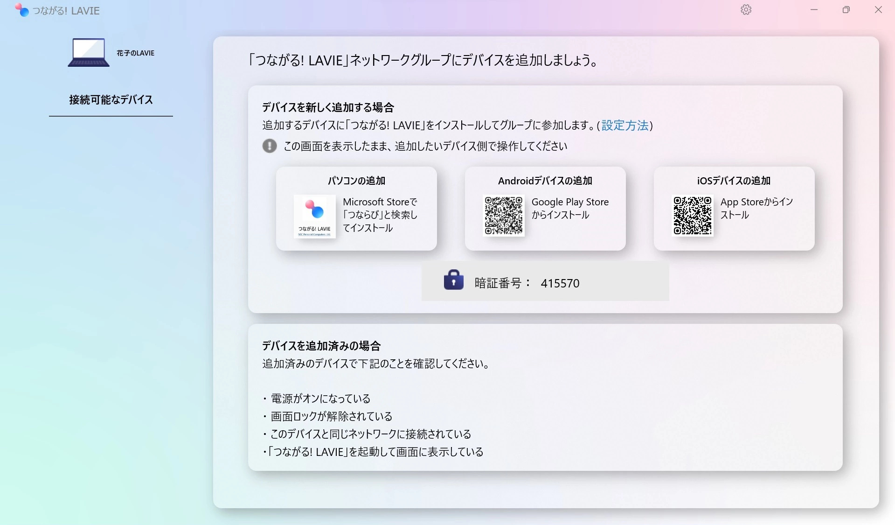Click the exclamation info icon beside the notice
This screenshot has width=895, height=525.
[x=270, y=146]
